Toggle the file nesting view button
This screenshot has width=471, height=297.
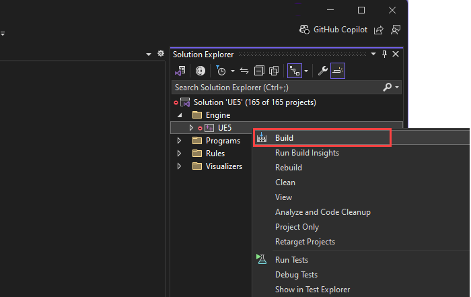coord(294,71)
